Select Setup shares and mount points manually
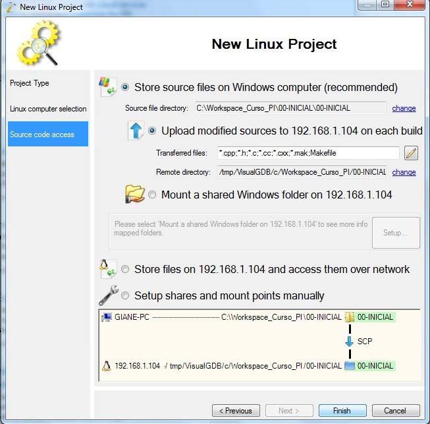This screenshot has height=424, width=430. click(125, 295)
